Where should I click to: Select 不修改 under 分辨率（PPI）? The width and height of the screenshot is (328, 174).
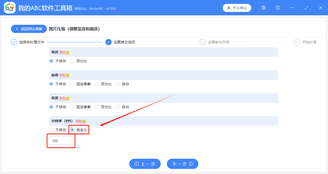click(51, 130)
